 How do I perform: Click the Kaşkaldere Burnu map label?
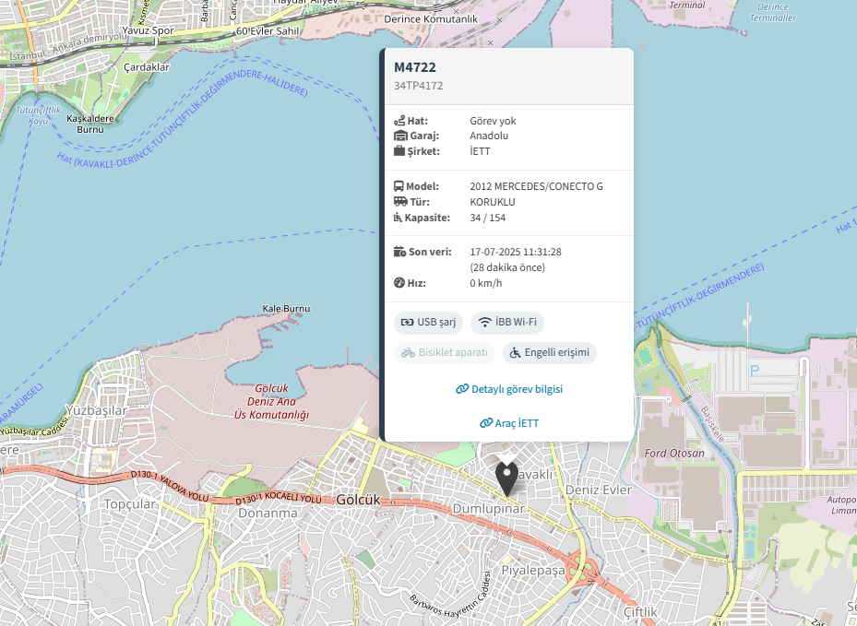90,124
